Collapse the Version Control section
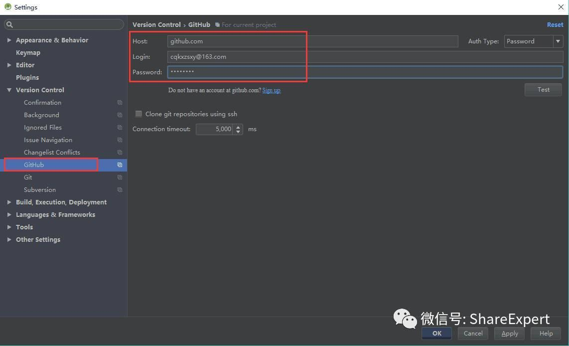This screenshot has width=569, height=346. pyautogui.click(x=9, y=90)
